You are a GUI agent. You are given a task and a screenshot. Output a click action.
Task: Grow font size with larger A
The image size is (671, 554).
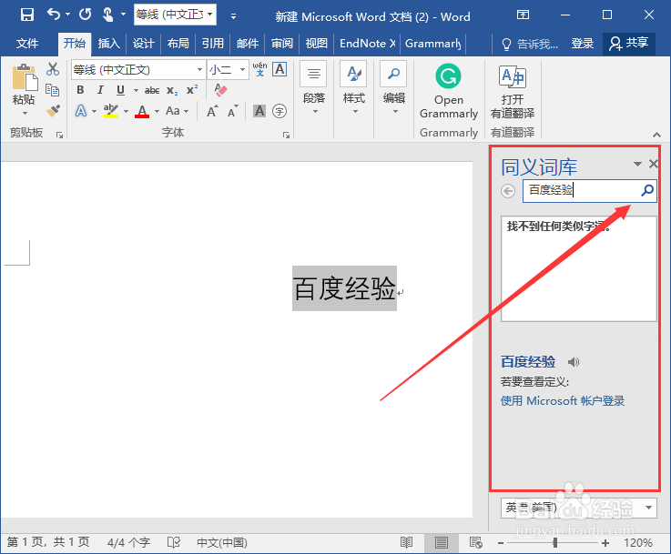click(212, 111)
